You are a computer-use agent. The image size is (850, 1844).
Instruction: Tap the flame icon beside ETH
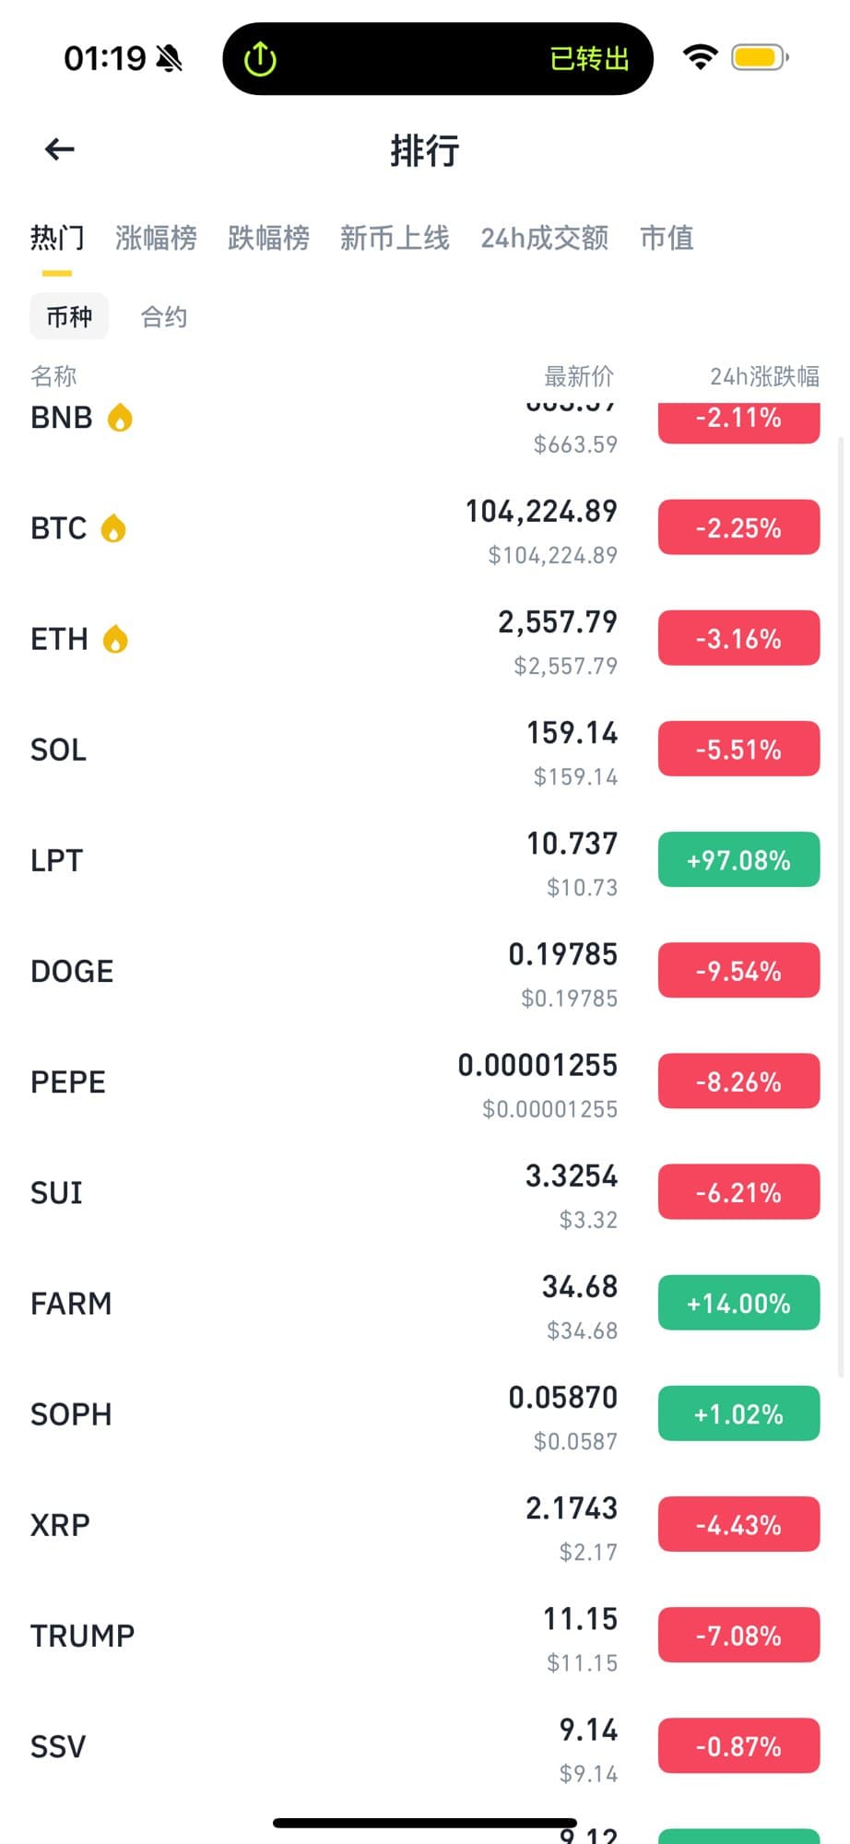(x=115, y=639)
